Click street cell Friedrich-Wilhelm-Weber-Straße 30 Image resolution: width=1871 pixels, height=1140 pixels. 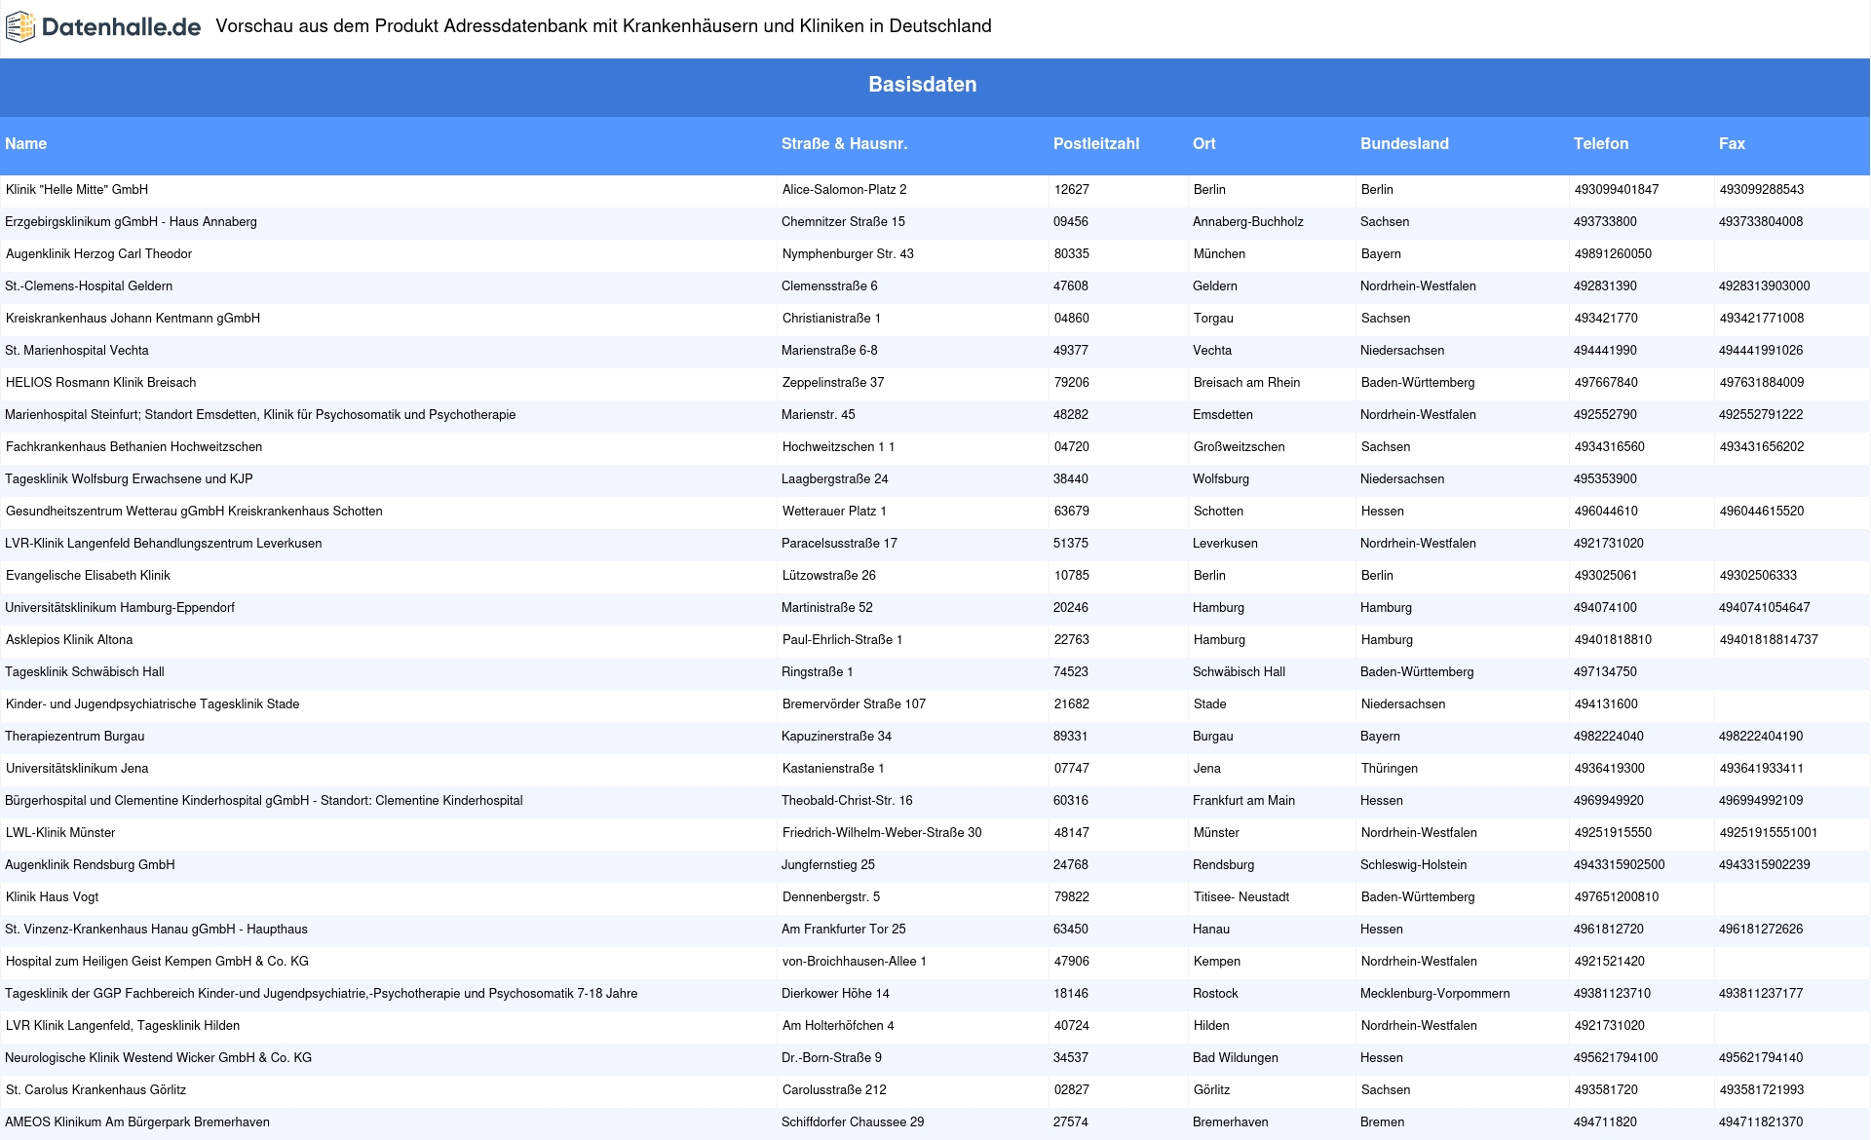point(882,833)
